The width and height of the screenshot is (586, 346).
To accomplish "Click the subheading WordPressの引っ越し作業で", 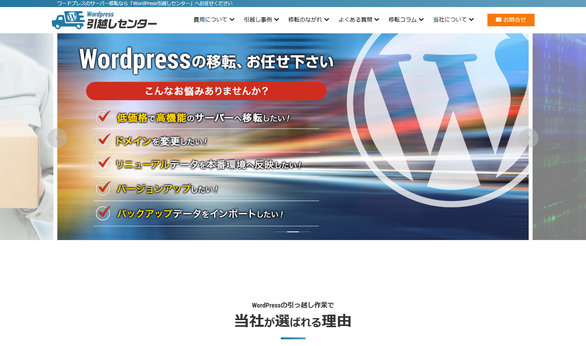I will pyautogui.click(x=293, y=305).
